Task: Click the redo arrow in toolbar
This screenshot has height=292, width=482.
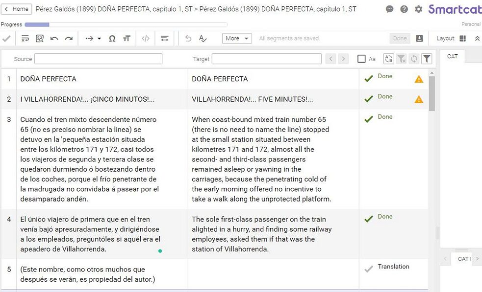Action: [x=69, y=39]
